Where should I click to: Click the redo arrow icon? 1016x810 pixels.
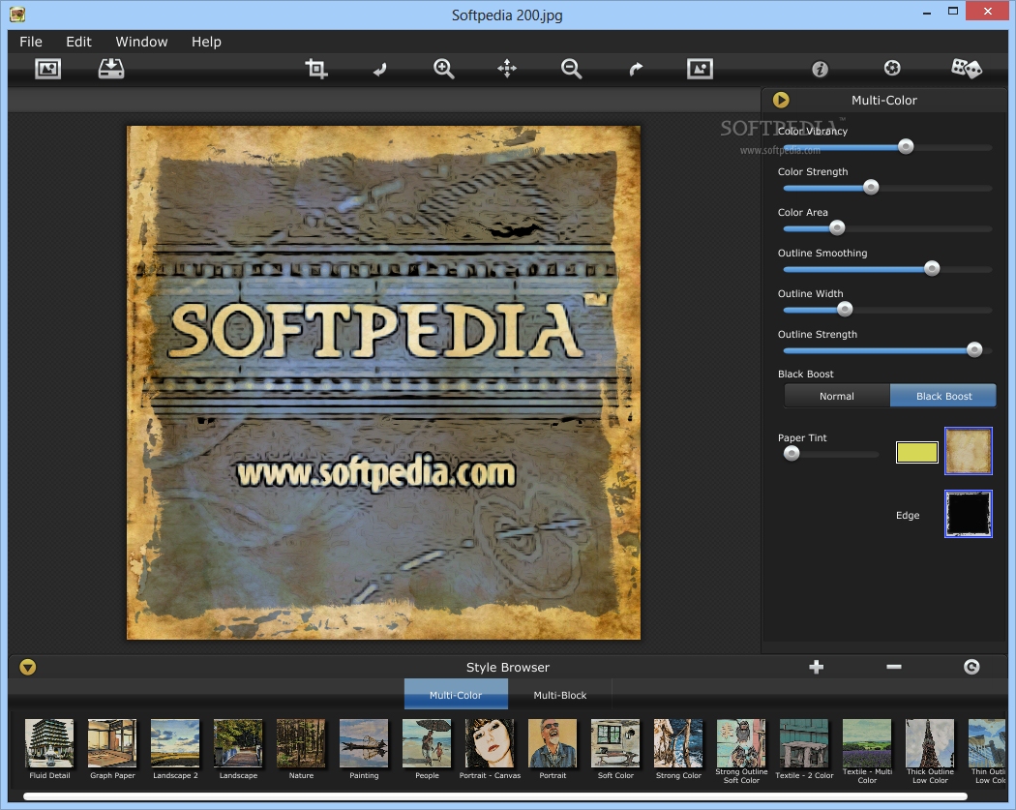point(636,70)
